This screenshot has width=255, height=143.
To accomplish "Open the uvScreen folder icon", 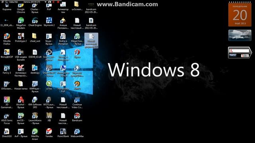I will (77, 6).
